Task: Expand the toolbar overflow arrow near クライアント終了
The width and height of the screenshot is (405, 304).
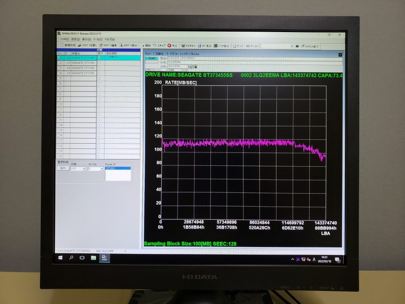Action: click(292, 46)
